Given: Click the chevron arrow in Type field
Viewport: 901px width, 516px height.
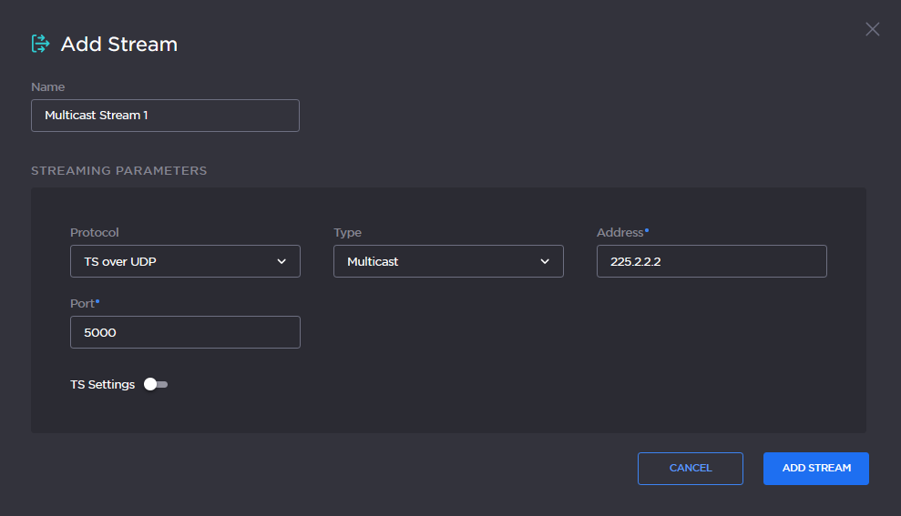Looking at the screenshot, I should (545, 261).
